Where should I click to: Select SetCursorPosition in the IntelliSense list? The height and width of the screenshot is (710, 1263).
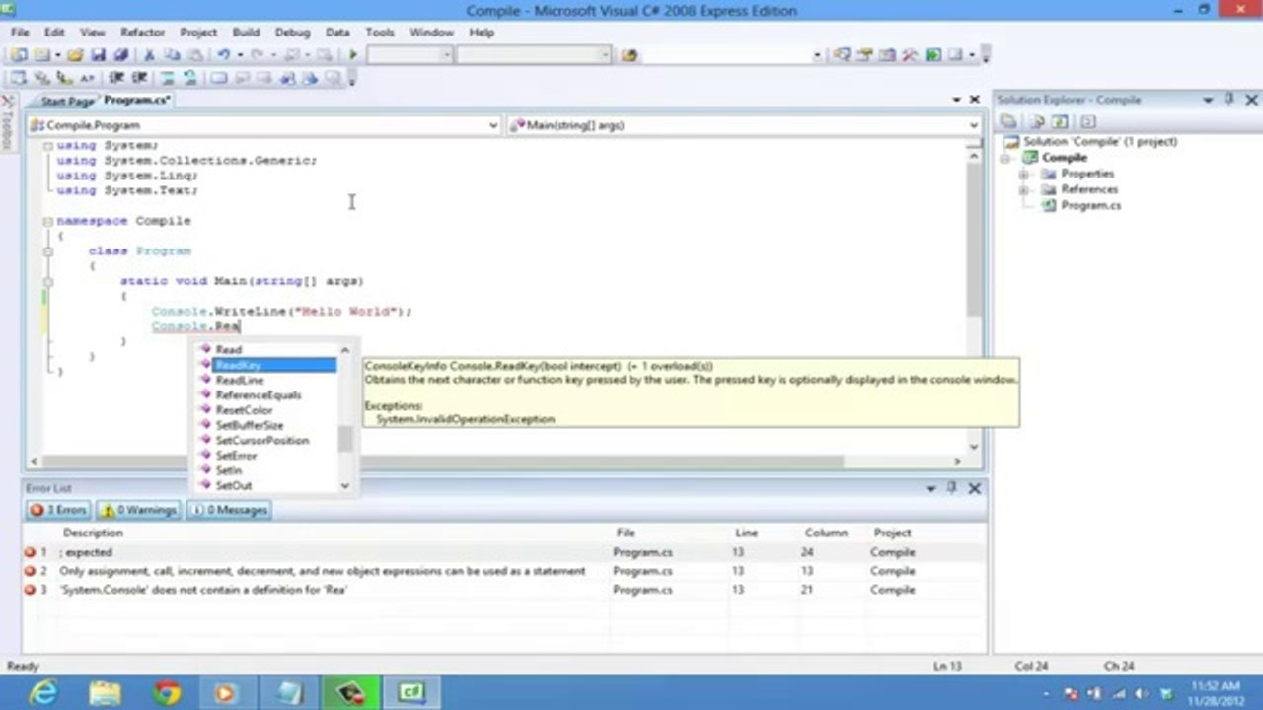click(x=262, y=440)
